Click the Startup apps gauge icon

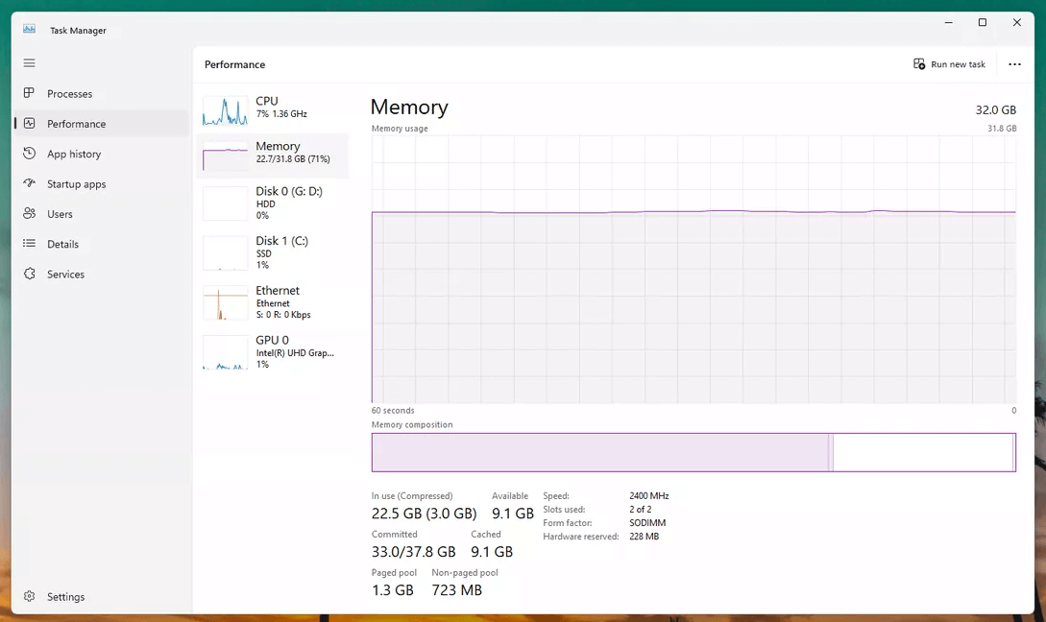pyautogui.click(x=29, y=184)
